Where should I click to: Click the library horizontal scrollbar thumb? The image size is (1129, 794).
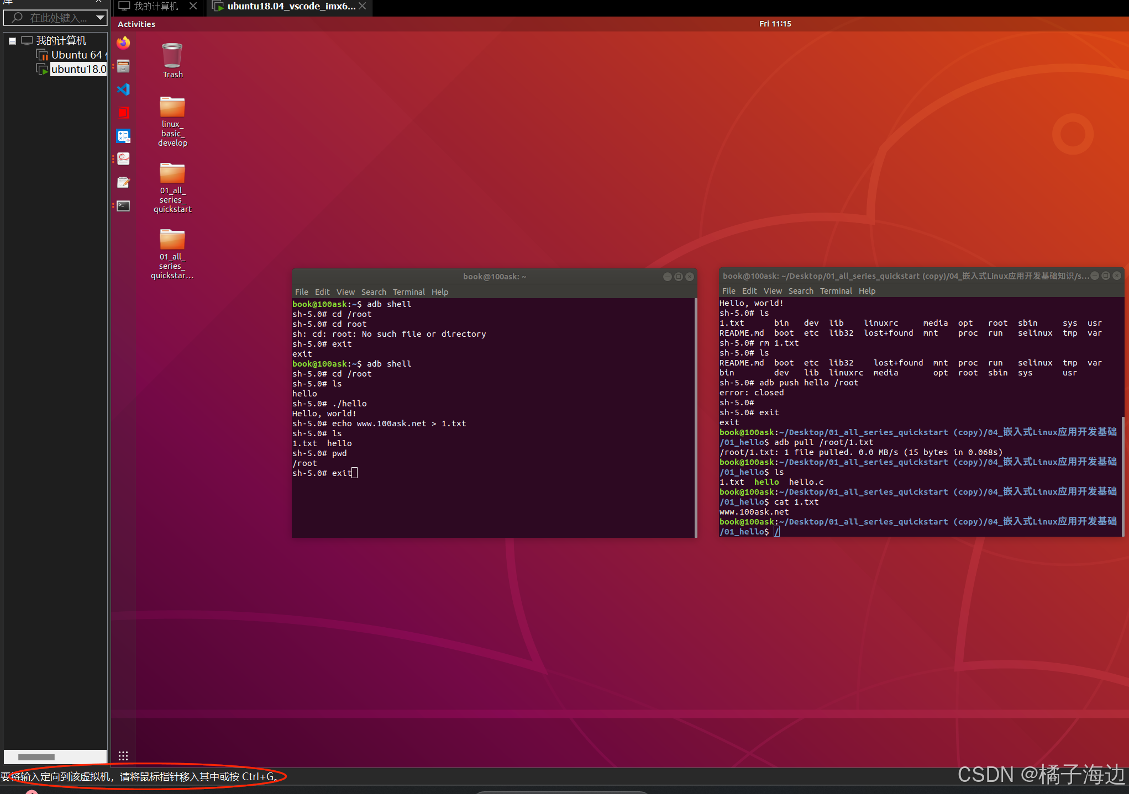tap(36, 757)
